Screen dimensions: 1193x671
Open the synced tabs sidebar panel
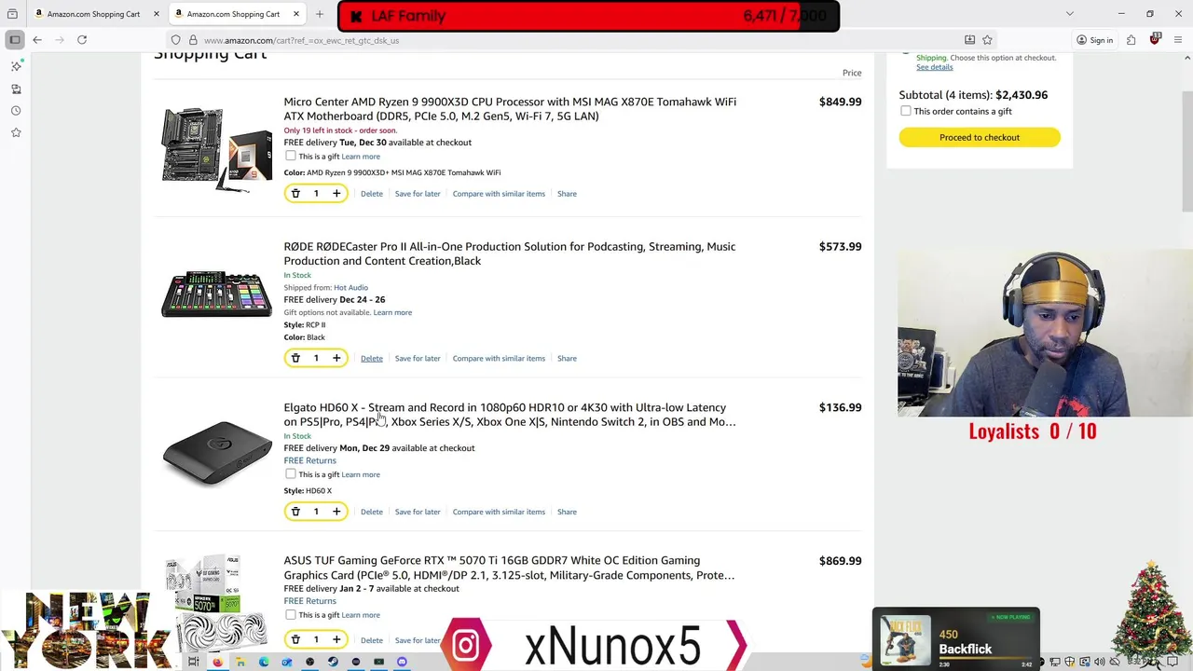(16, 89)
